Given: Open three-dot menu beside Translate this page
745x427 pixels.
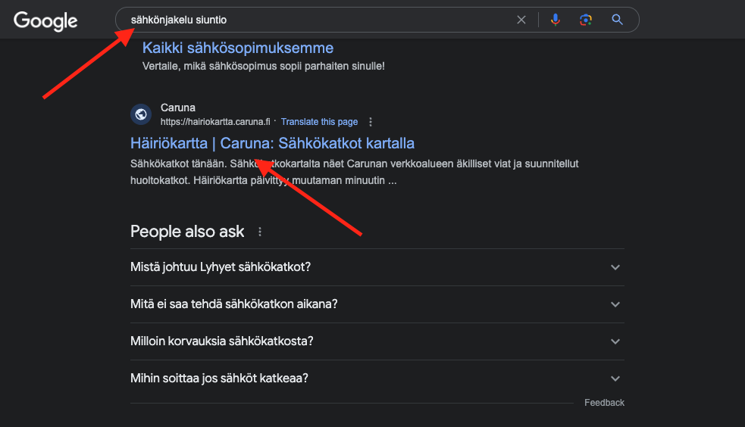Looking at the screenshot, I should (371, 122).
